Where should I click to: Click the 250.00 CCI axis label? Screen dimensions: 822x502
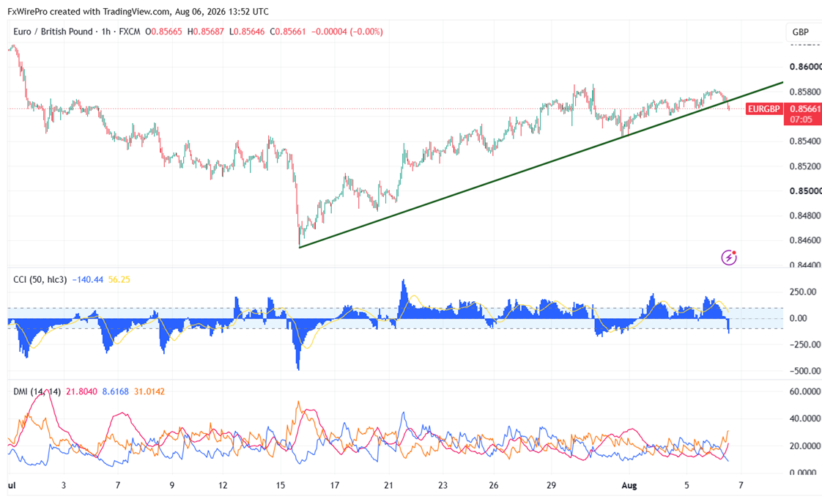tap(803, 292)
